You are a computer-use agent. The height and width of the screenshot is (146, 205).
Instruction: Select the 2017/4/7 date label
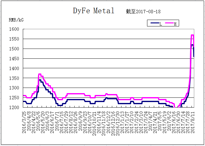pos(151,121)
